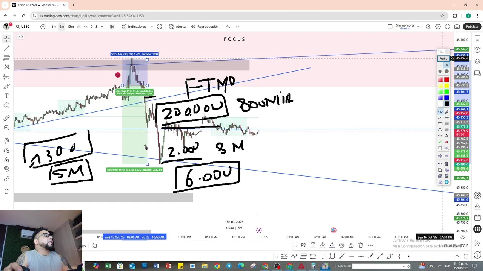Expand the Sin nombre layout dropdown
This screenshot has width=483, height=271.
[x=418, y=27]
